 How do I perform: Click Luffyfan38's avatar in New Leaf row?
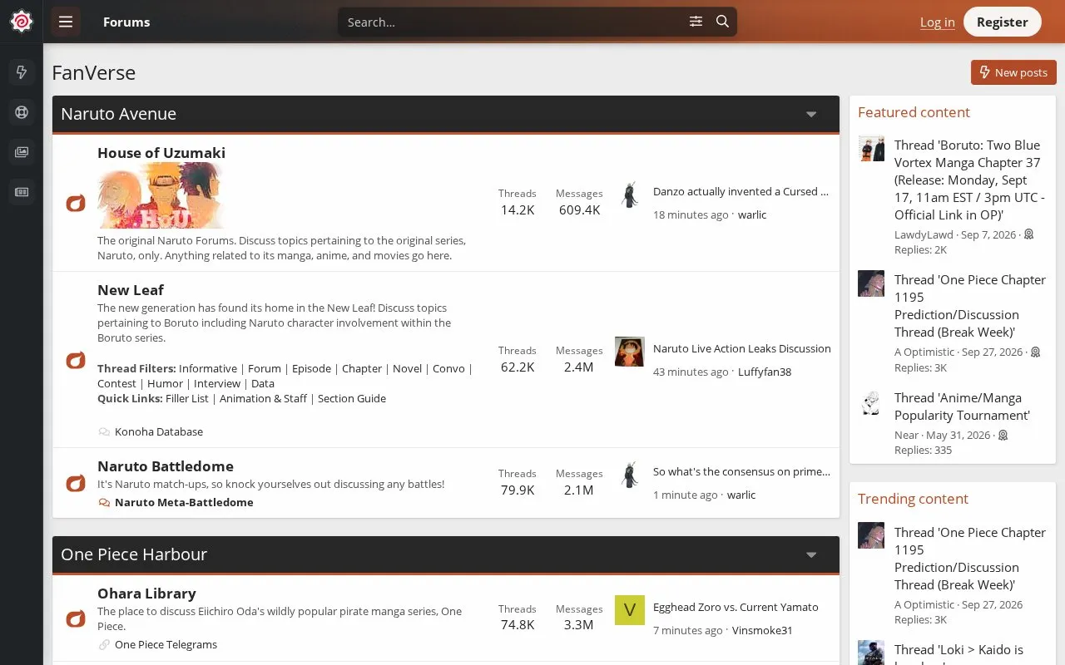tap(630, 352)
